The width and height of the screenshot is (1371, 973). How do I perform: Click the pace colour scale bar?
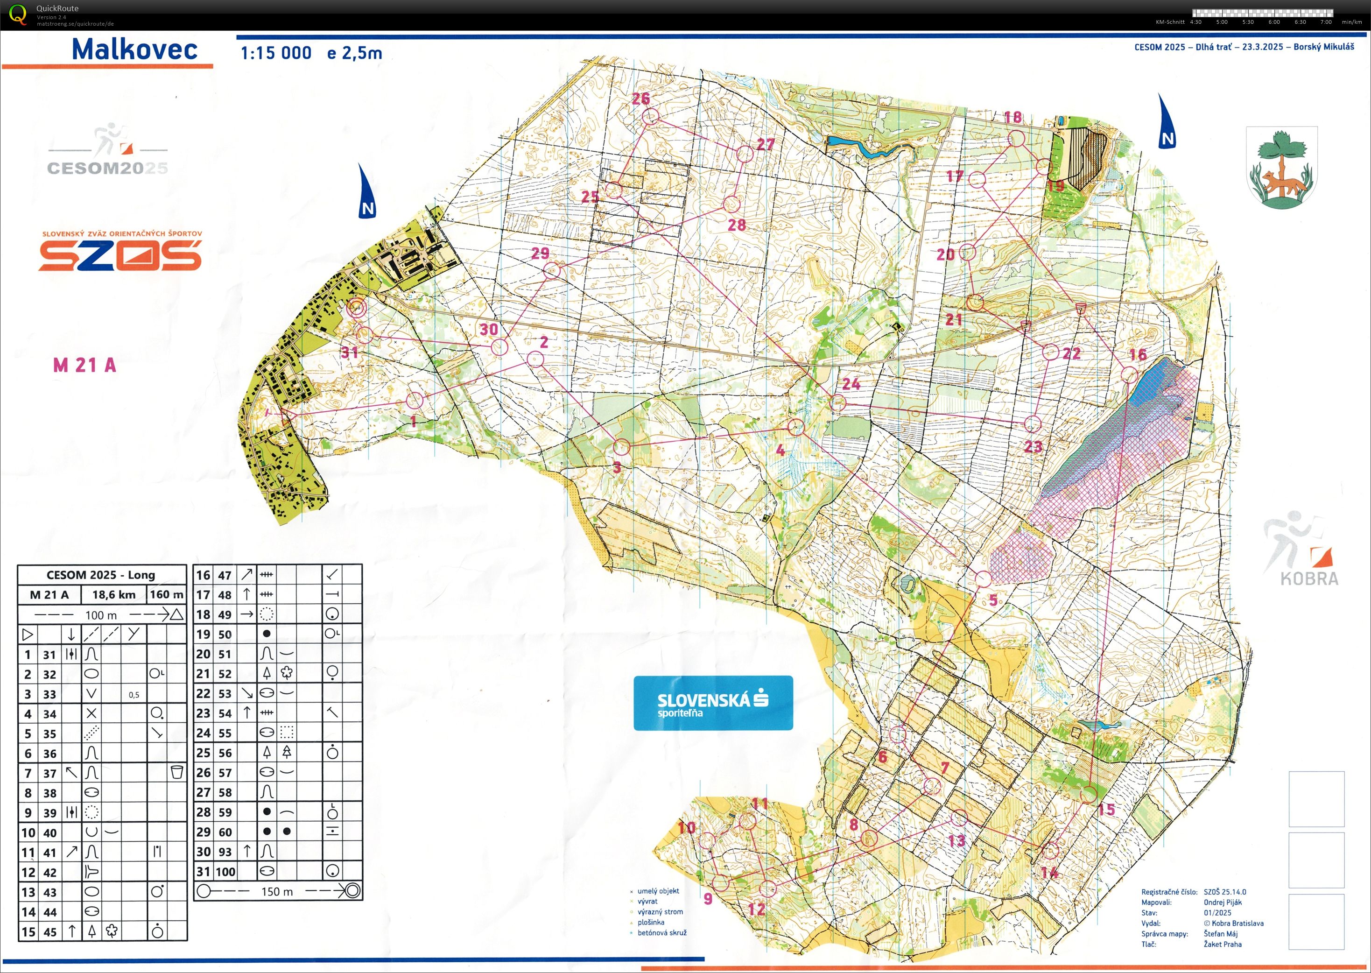tap(1263, 13)
